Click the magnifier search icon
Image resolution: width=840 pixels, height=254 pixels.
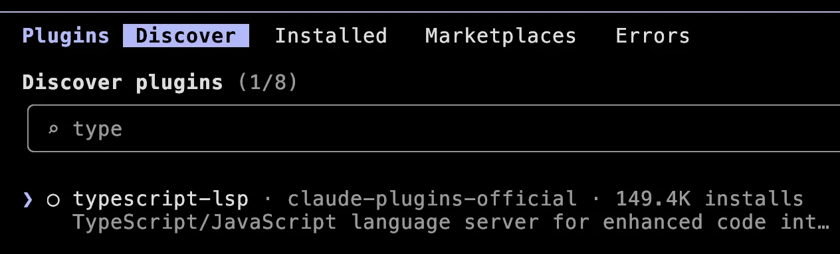point(53,130)
